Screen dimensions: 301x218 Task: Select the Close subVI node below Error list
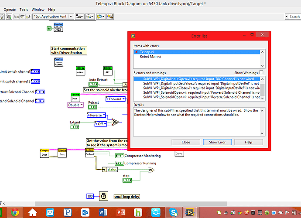(179, 154)
